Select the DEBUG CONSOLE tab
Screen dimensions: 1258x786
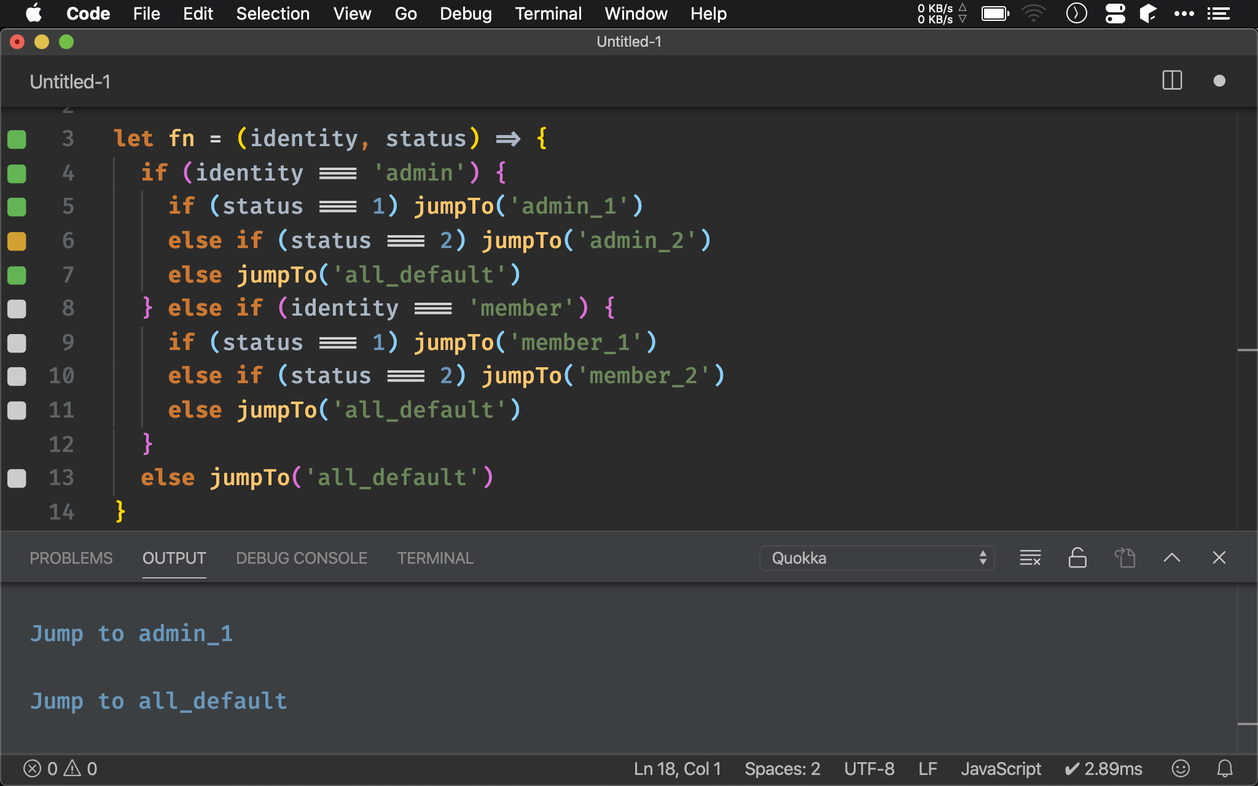pyautogui.click(x=301, y=558)
